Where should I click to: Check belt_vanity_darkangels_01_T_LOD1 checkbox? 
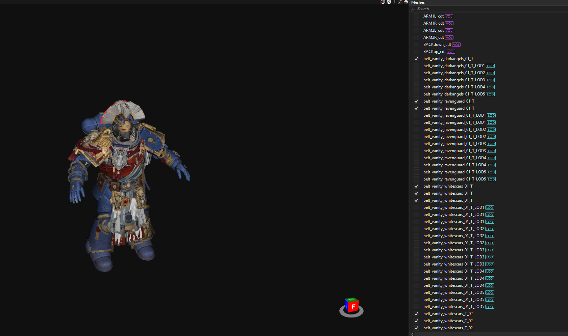tap(416, 66)
